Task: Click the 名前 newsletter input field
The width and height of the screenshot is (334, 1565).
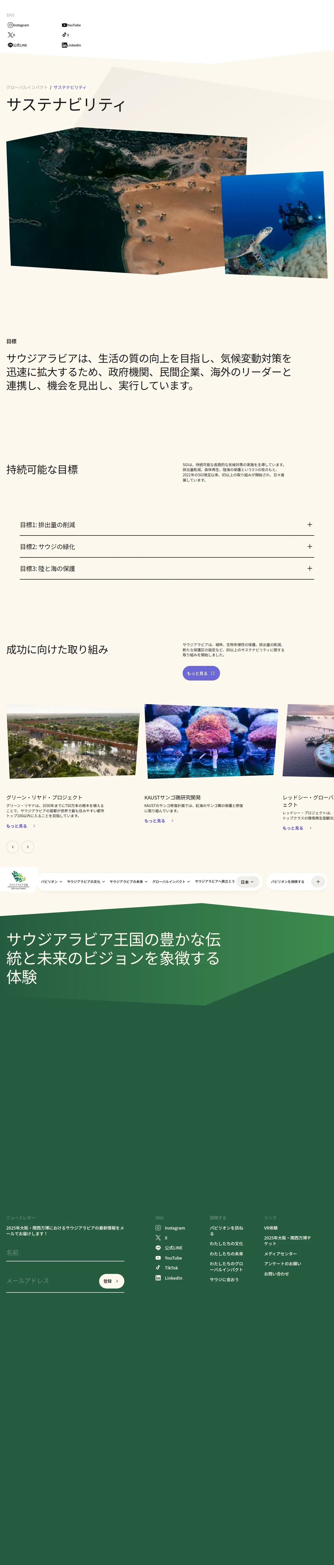Action: point(65,1253)
